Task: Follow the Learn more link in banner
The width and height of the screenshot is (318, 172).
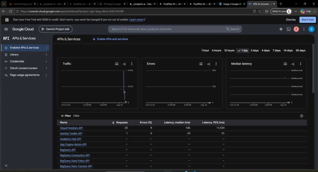Action: point(137,20)
